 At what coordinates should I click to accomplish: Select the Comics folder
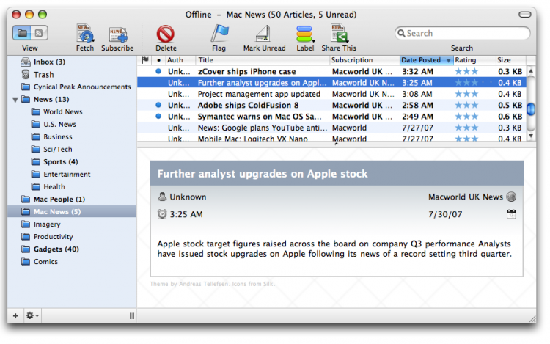72,262
